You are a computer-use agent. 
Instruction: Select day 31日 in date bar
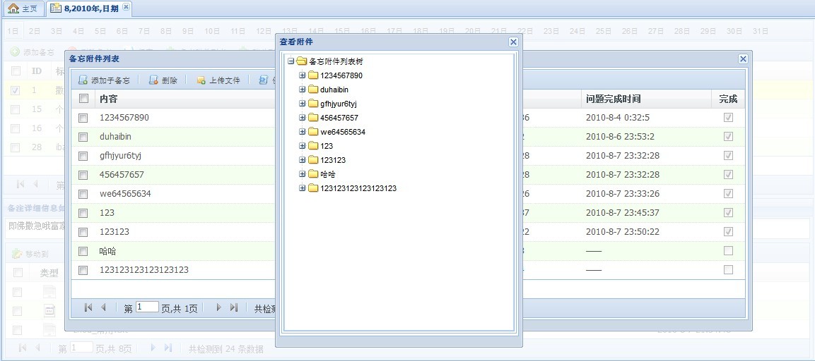761,31
